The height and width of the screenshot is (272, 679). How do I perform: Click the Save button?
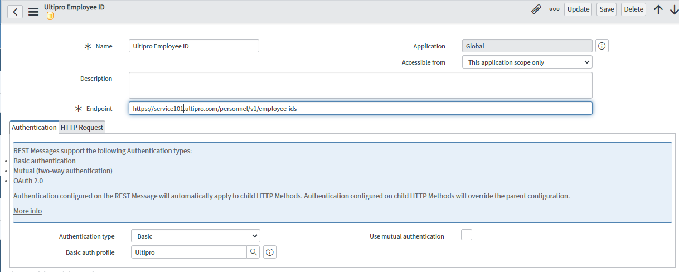[x=607, y=9]
